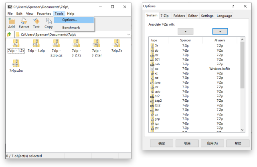
Task: Click the association list scrollbar thumb
Action: 243,65
